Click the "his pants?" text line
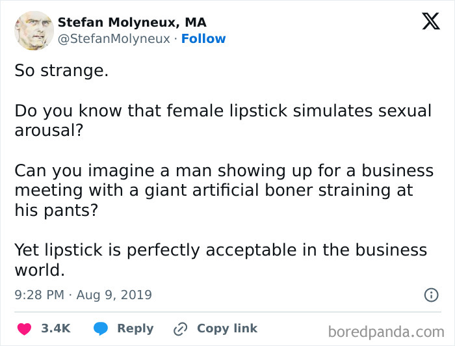 pos(57,211)
